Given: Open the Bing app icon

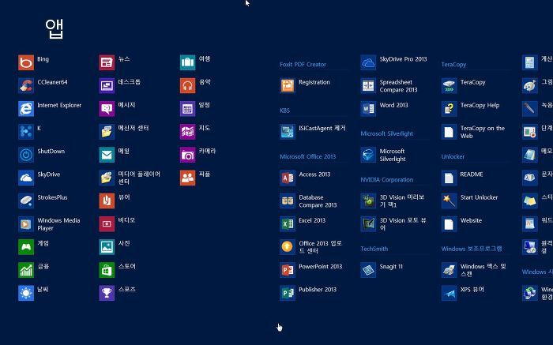Looking at the screenshot, I should coord(26,62).
